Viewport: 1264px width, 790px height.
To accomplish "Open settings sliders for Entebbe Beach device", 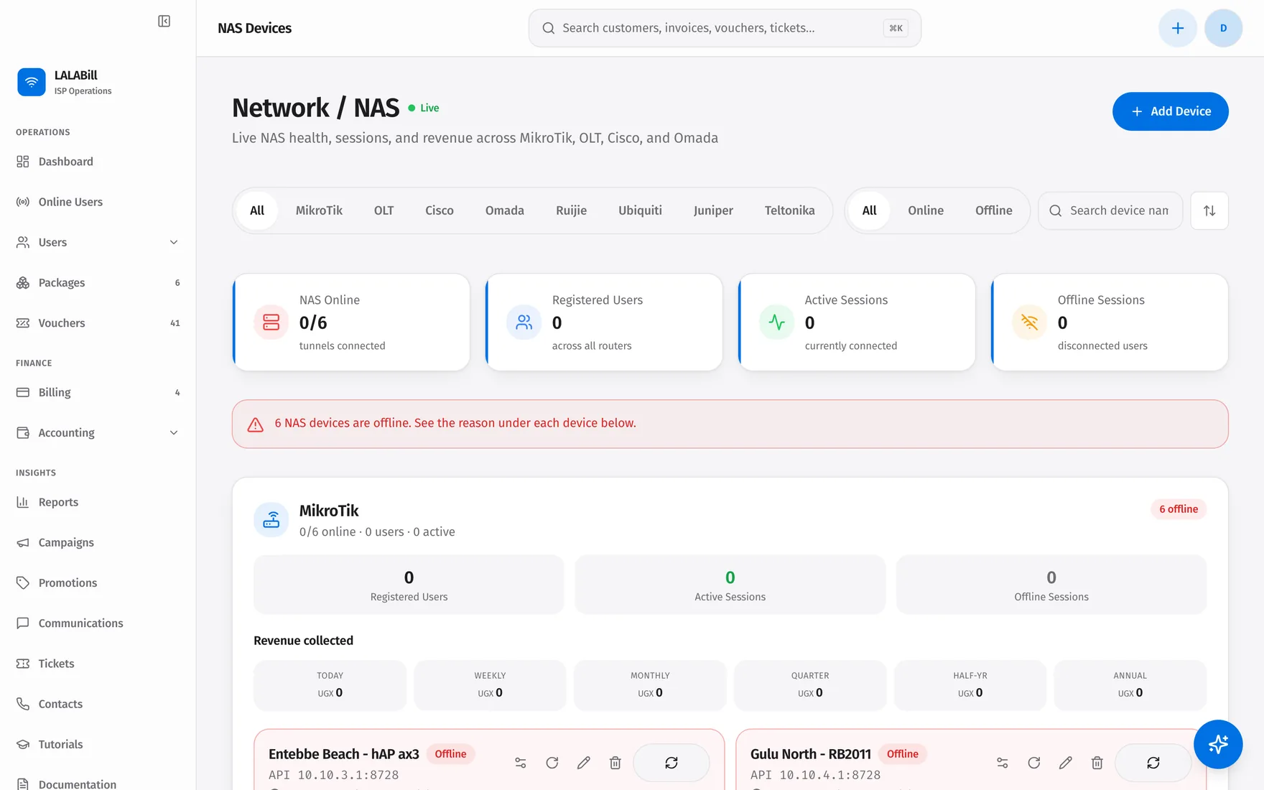I will (521, 763).
